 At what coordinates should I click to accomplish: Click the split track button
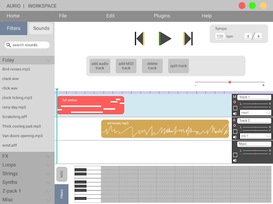179,66
